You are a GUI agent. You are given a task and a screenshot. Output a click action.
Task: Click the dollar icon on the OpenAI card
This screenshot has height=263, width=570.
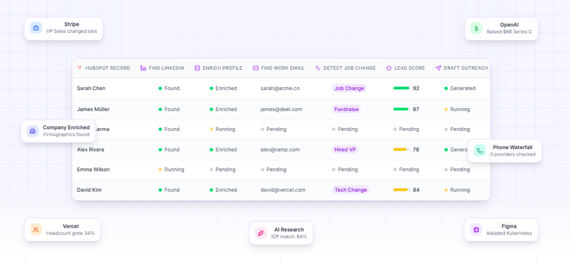coord(477,28)
